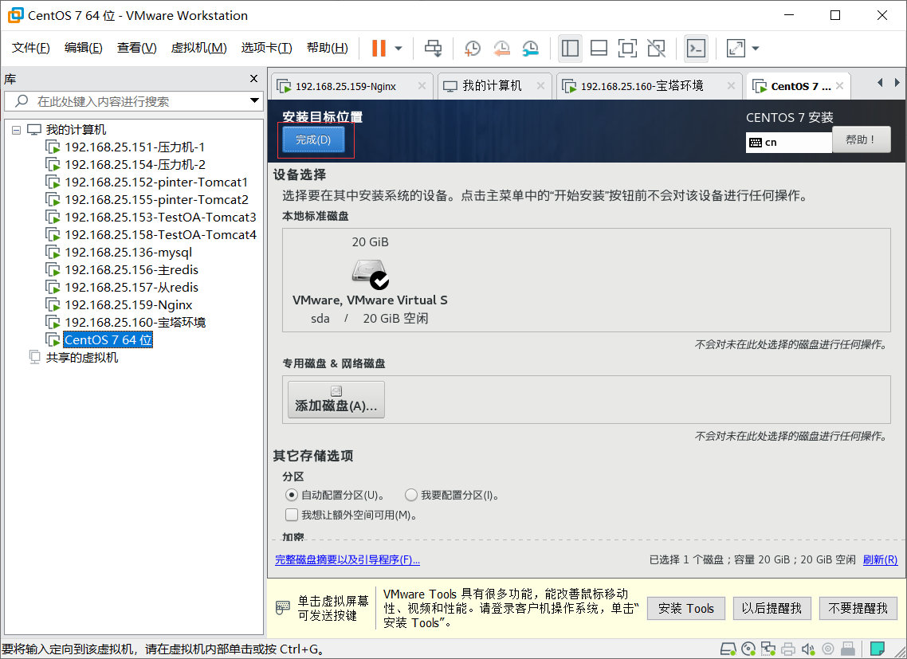Select 192.168.25.154-压力机-2 in the library
907x659 pixels.
click(x=135, y=164)
